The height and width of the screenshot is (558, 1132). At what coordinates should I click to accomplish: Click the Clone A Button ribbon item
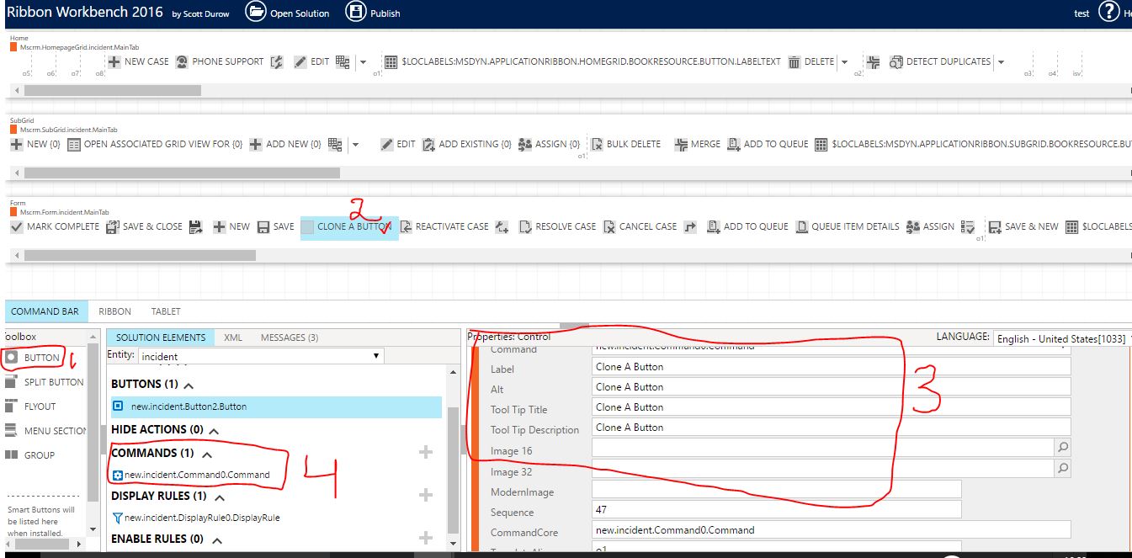tap(348, 226)
